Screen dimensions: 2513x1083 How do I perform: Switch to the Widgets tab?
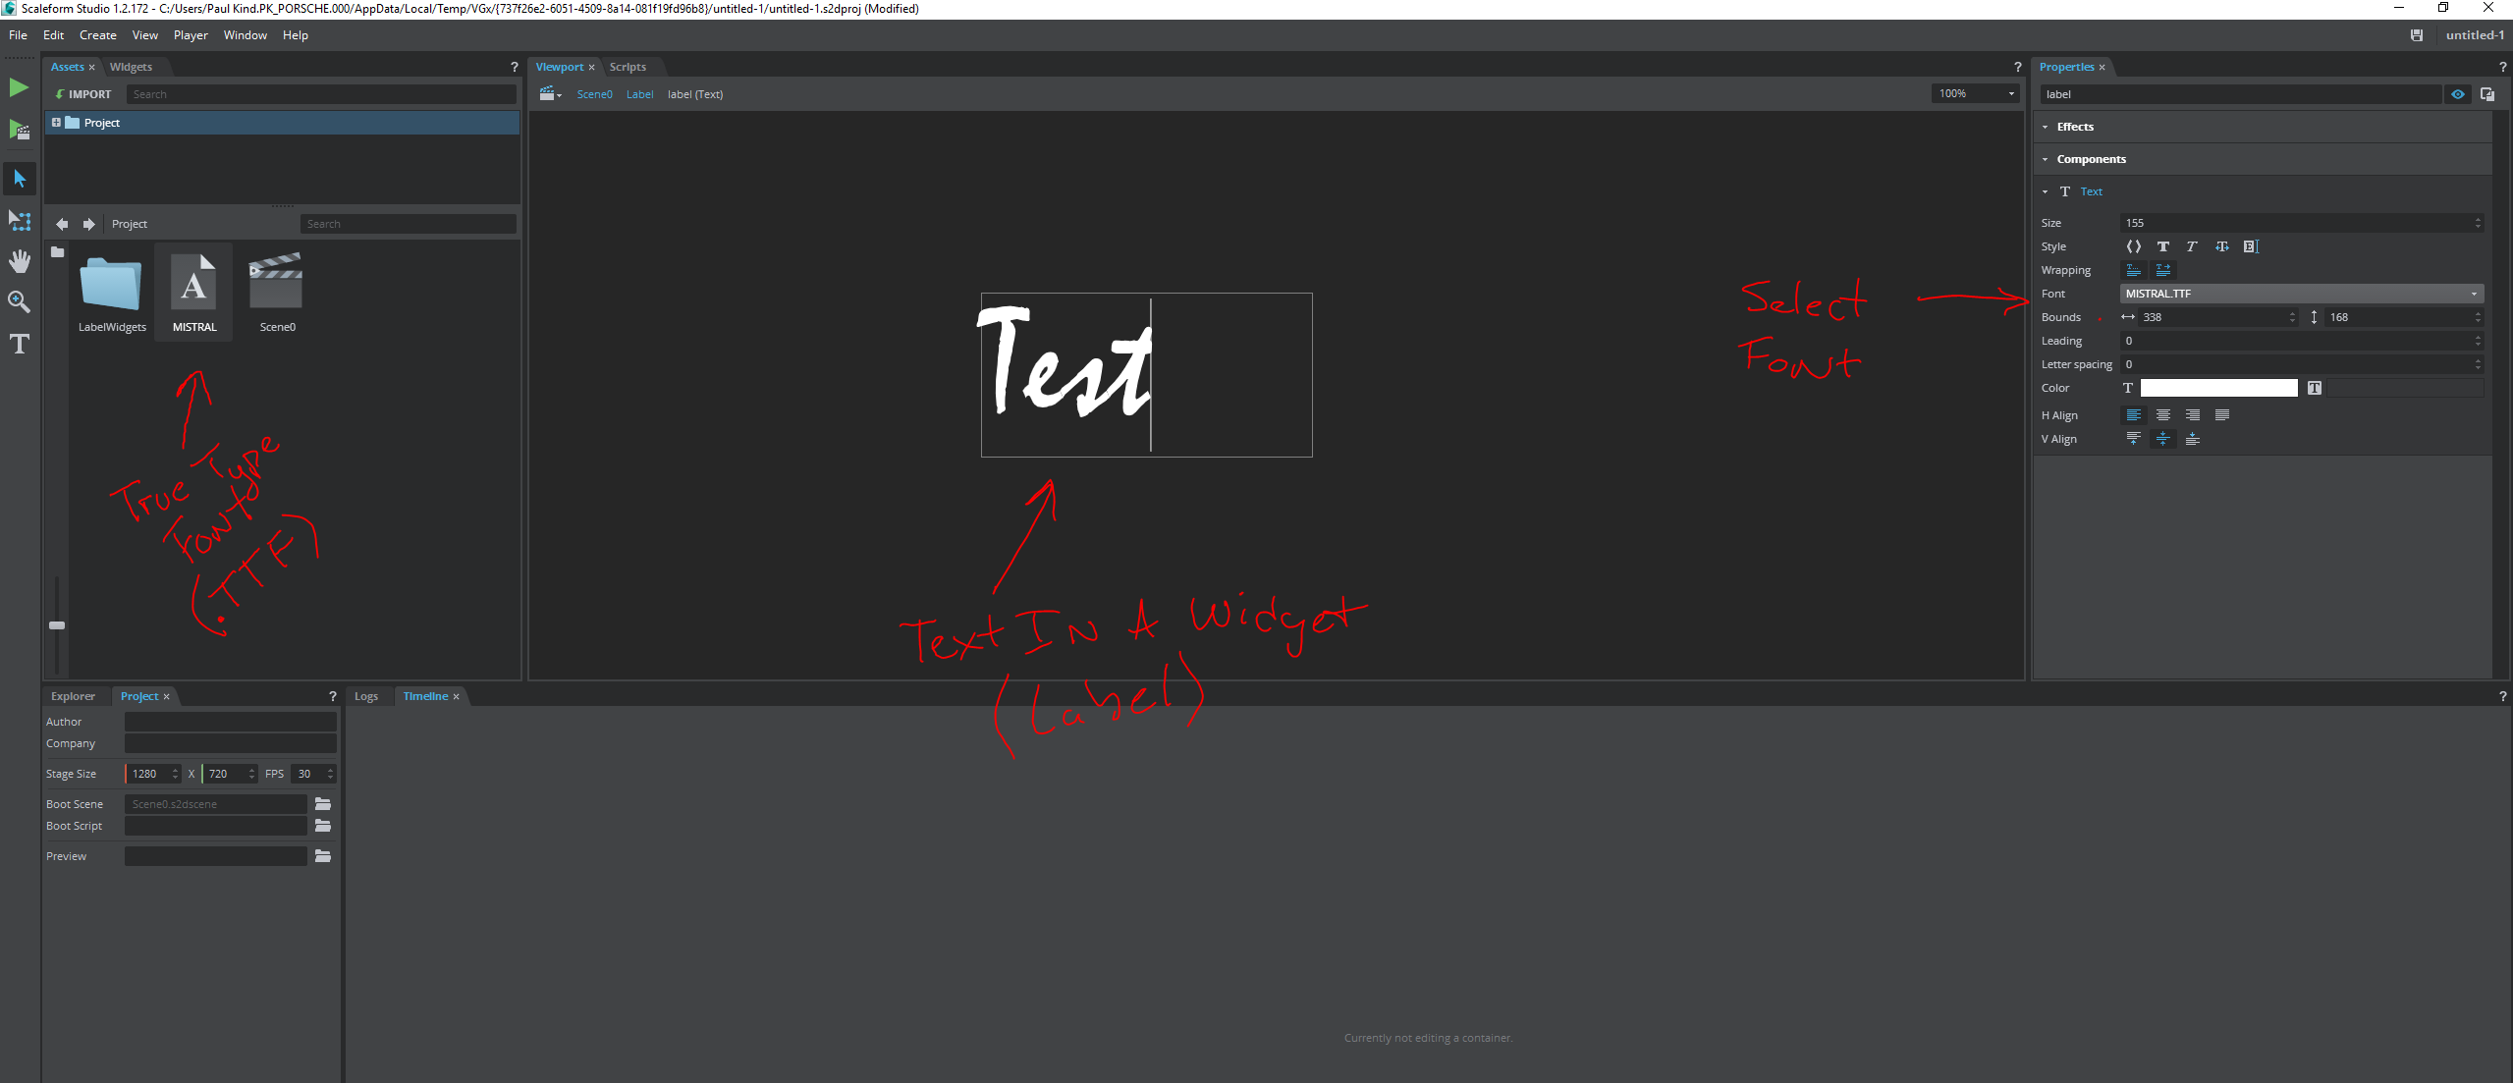(x=131, y=66)
